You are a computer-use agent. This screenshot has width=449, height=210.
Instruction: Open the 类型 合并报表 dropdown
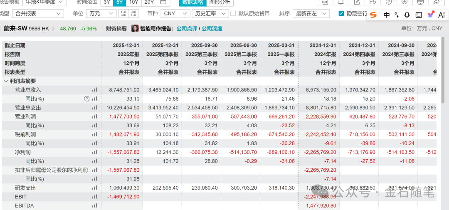(x=38, y=13)
